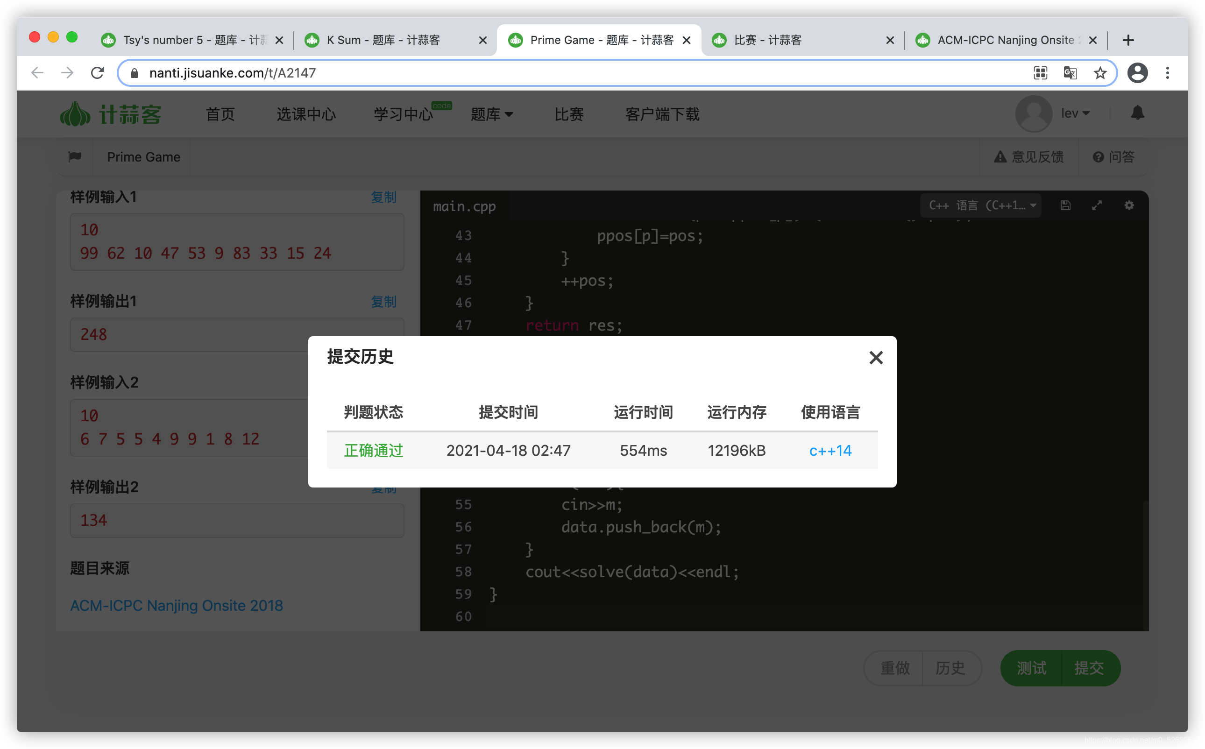Image resolution: width=1205 pixels, height=749 pixels.
Task: Open the Chrome profile avatar
Action: click(1137, 73)
